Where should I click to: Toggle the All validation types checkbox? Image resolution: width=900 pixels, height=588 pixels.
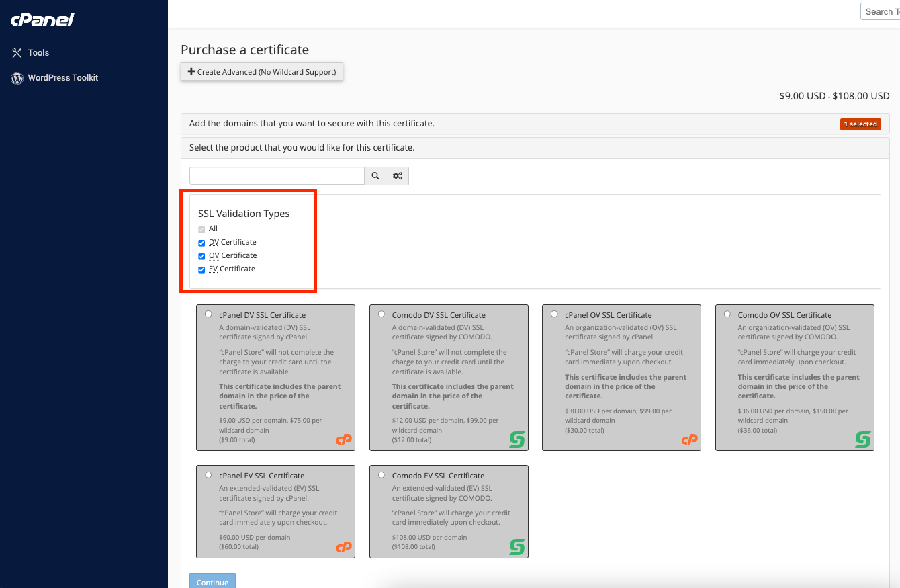pos(201,229)
